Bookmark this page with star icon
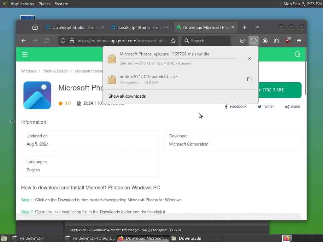Viewport: 323px width, 242px height. pos(173,41)
